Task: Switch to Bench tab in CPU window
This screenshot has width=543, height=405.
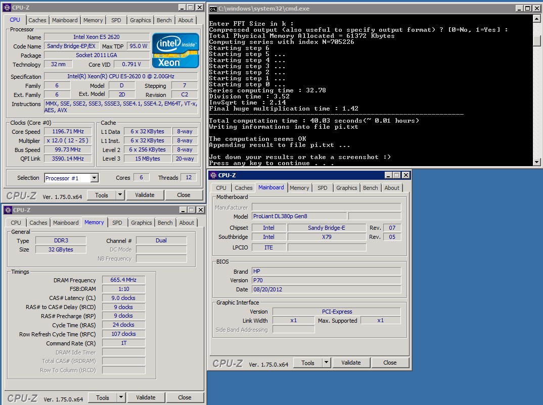Action: [164, 20]
